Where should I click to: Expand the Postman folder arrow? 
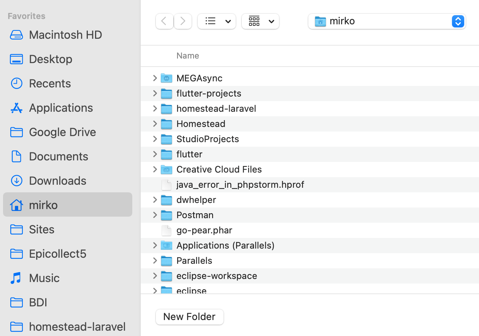155,215
